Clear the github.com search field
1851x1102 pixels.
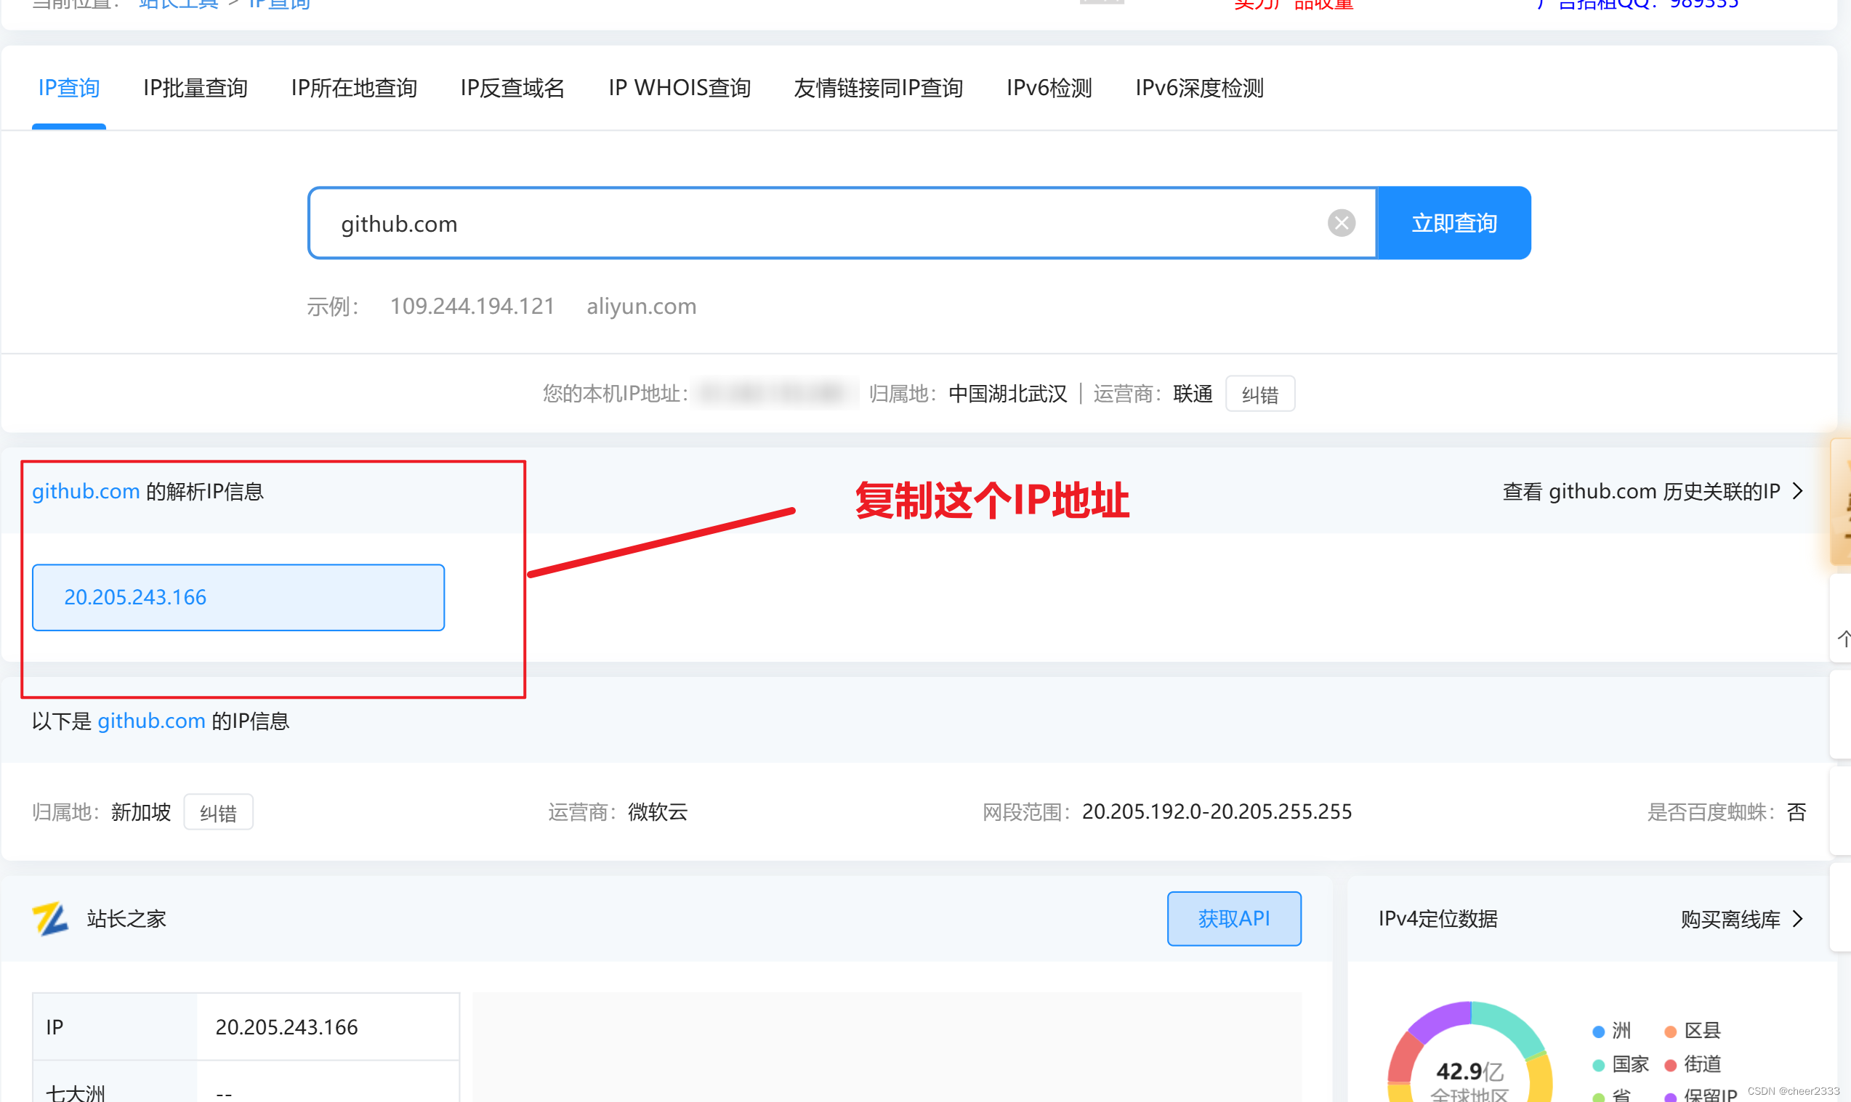point(1342,223)
